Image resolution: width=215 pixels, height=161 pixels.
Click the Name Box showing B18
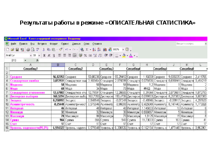click(14, 60)
